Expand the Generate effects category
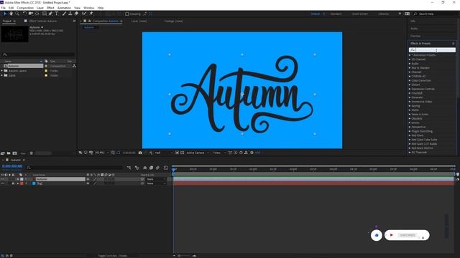Screen dimensions: 460x258 pyautogui.click(x=410, y=97)
